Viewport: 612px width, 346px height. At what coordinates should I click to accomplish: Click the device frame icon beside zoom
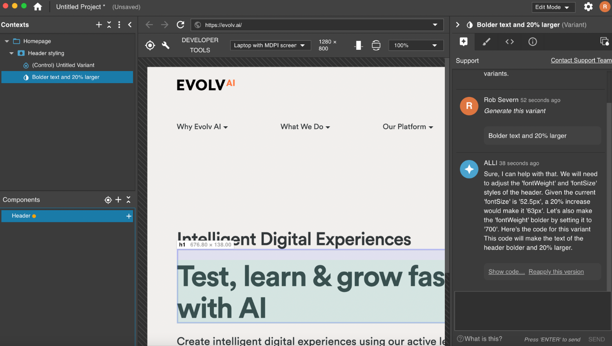tap(376, 45)
